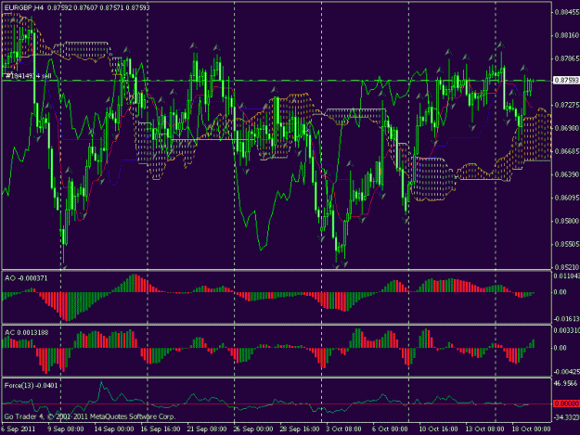
Task: Select the AC 0.0013188 indicator label
Action: point(26,333)
